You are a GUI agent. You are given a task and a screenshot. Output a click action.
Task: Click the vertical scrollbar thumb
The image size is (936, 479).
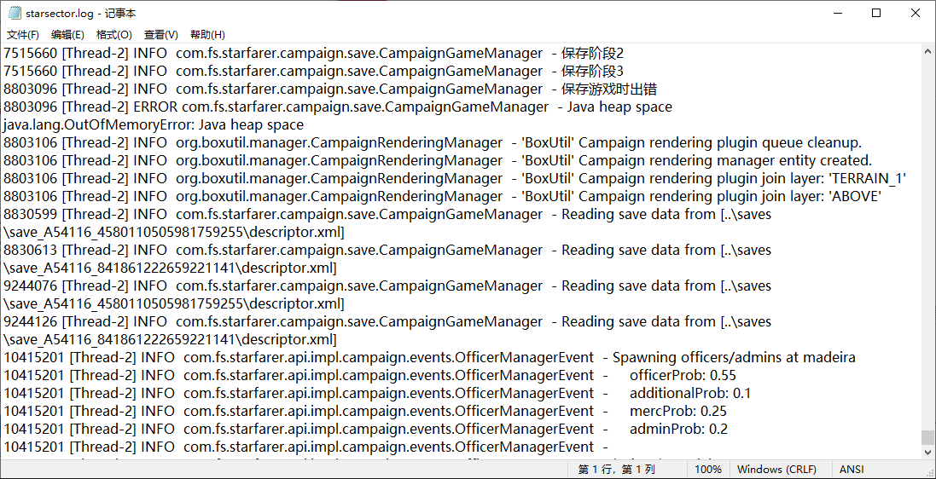(x=927, y=437)
